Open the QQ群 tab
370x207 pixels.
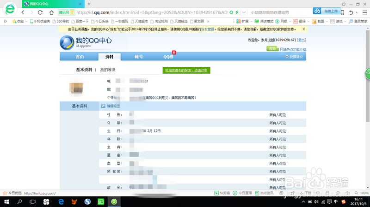tap(168, 57)
